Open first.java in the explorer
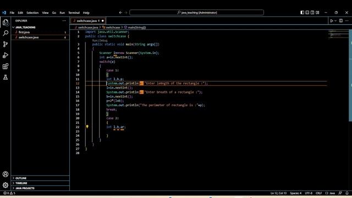 pyautogui.click(x=40, y=32)
